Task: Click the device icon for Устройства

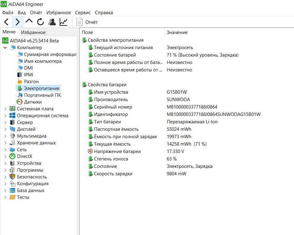Action: point(12,163)
